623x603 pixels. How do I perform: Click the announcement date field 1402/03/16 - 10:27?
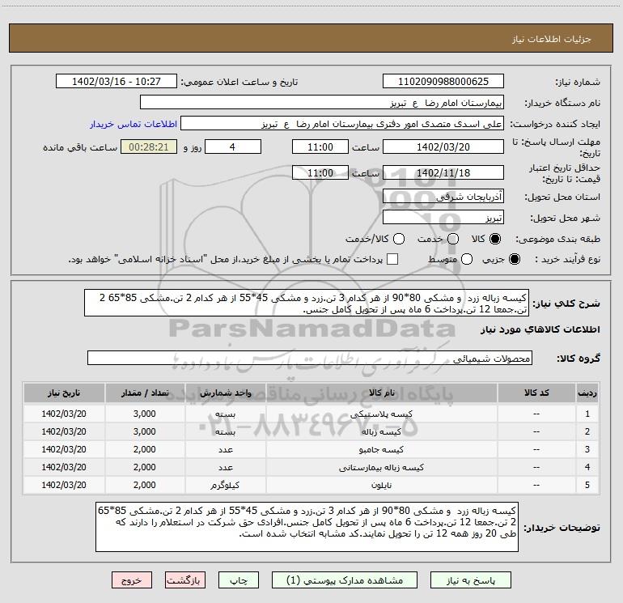(x=117, y=82)
